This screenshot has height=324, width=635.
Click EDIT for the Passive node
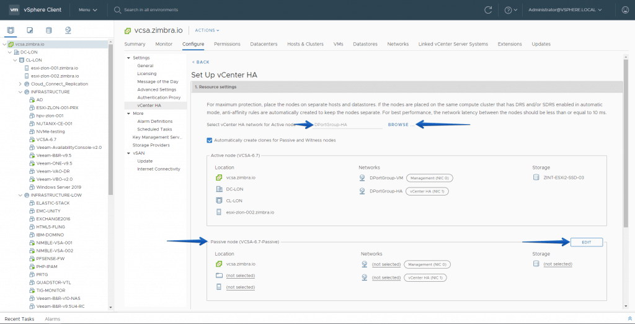pos(587,242)
